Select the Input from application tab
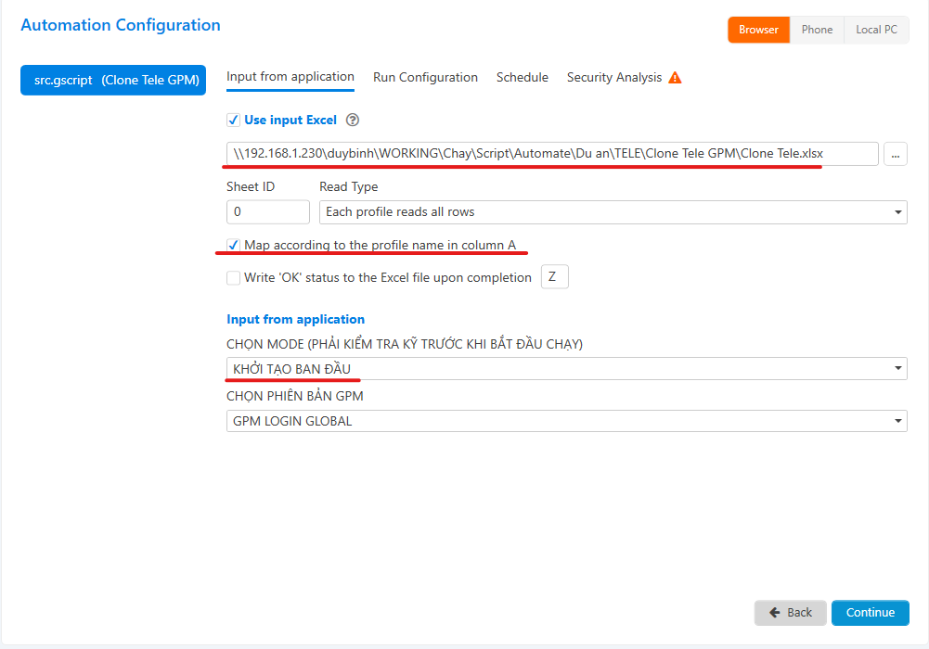Image resolution: width=929 pixels, height=649 pixels. tap(290, 77)
